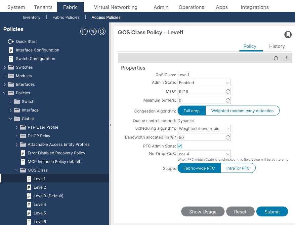
Task: Collapse the Policies sidebar panel
Action: click(x=84, y=31)
